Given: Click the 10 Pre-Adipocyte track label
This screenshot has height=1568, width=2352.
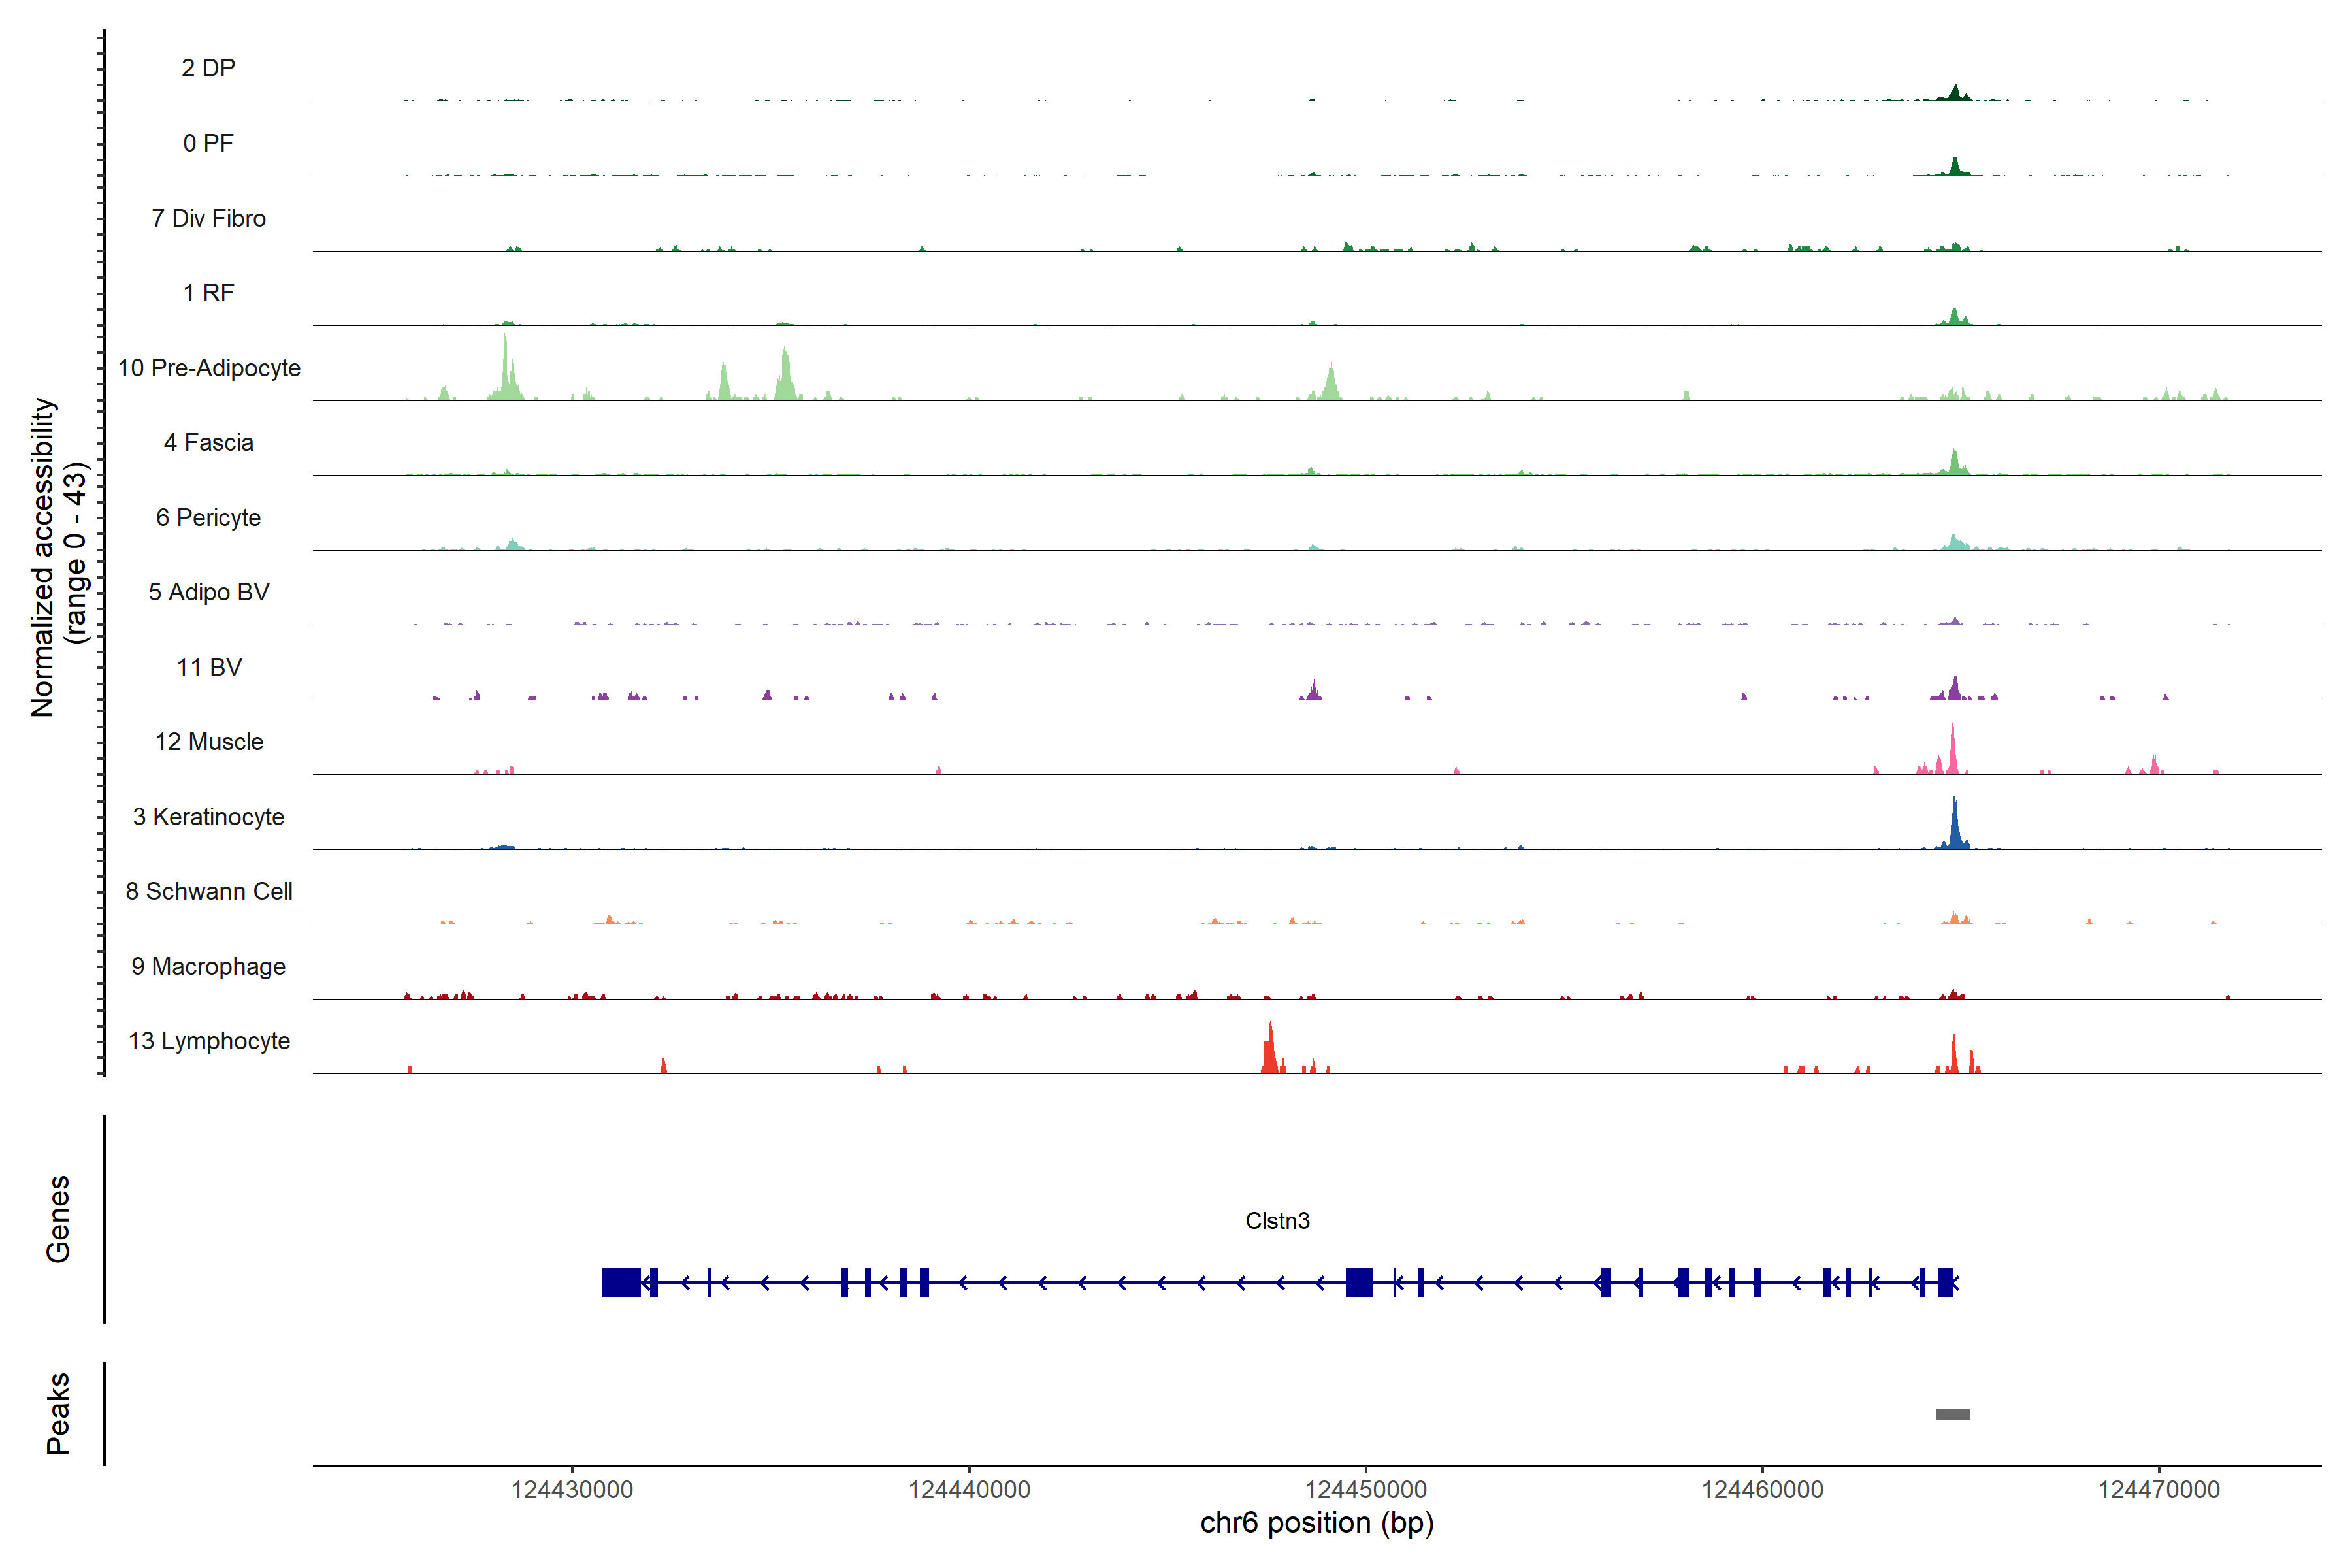Looking at the screenshot, I should [209, 368].
